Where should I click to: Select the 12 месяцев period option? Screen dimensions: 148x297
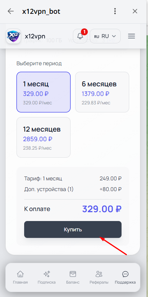tap(44, 137)
